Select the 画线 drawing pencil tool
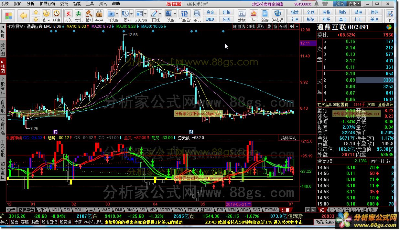The image size is (400, 230). click(x=154, y=14)
